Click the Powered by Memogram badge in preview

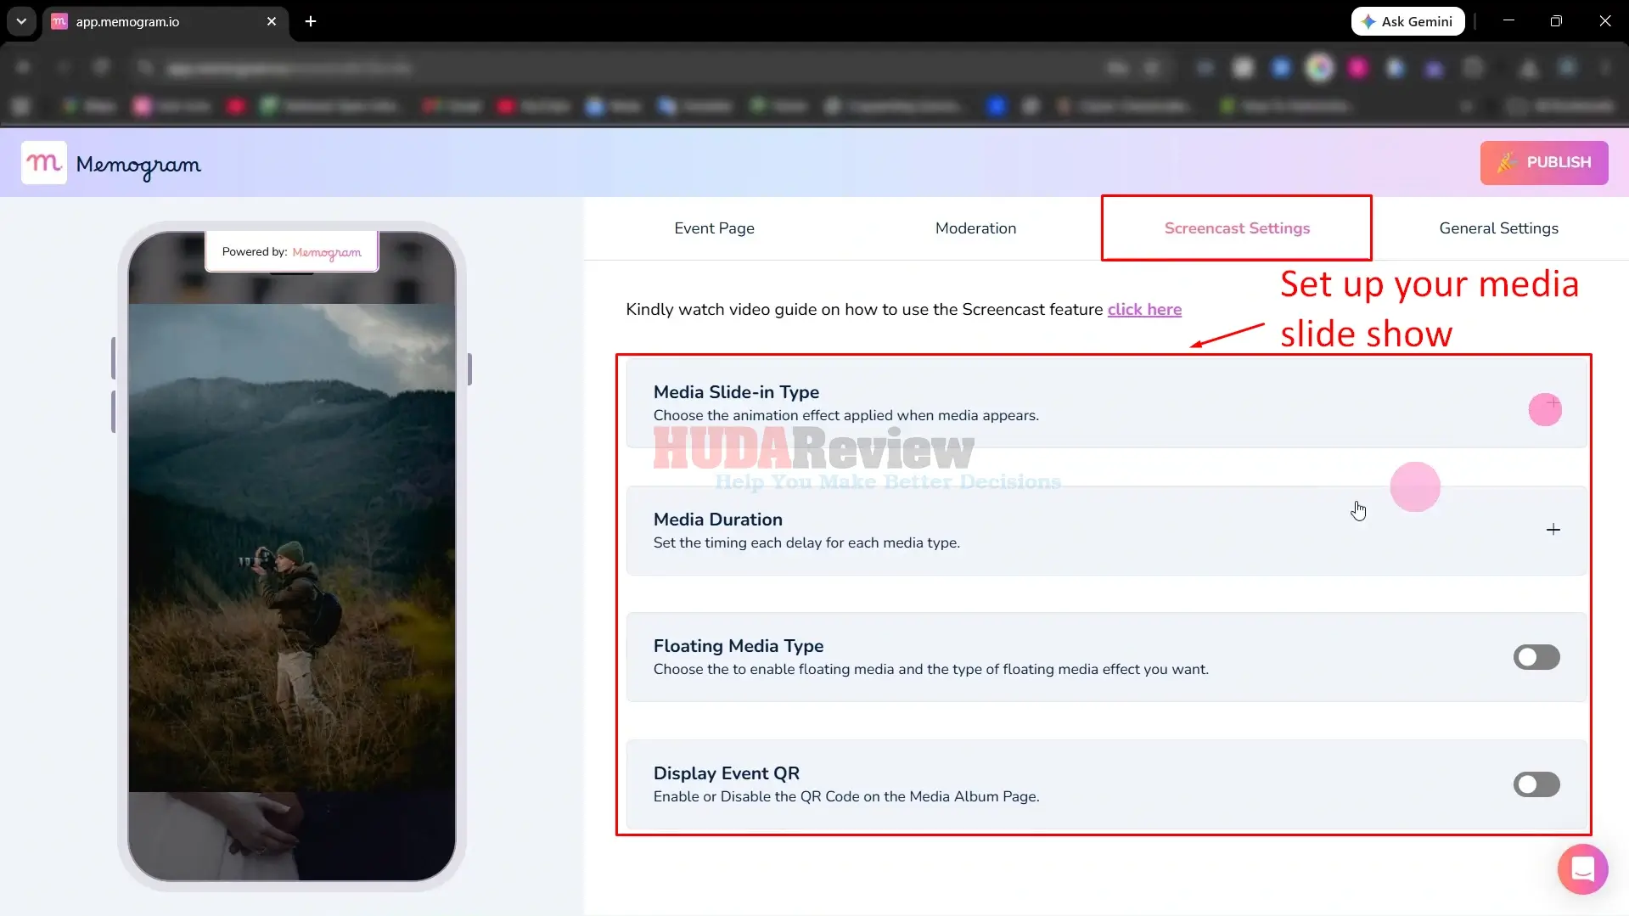(291, 252)
